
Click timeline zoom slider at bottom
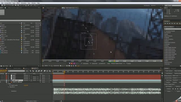pos(57,101)
